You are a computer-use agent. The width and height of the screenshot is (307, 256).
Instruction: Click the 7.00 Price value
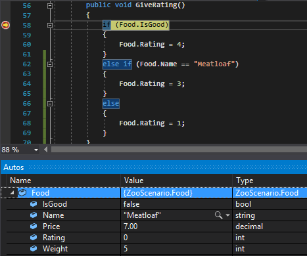point(131,226)
